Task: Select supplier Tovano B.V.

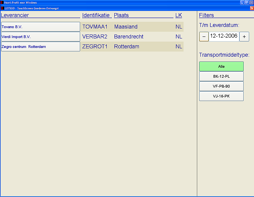Action: point(40,27)
